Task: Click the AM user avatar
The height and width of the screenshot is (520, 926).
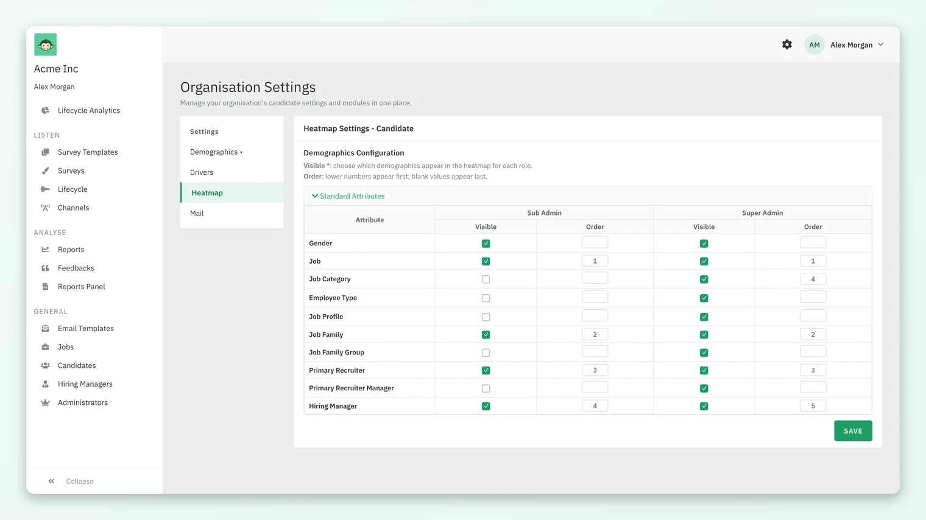Action: click(x=815, y=44)
